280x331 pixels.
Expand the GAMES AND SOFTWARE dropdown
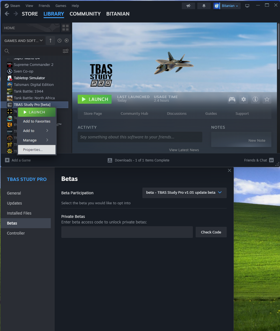pos(23,41)
